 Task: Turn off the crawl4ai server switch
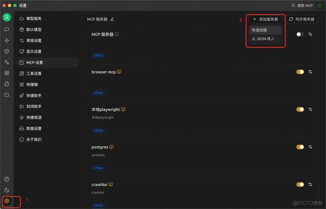(x=300, y=184)
